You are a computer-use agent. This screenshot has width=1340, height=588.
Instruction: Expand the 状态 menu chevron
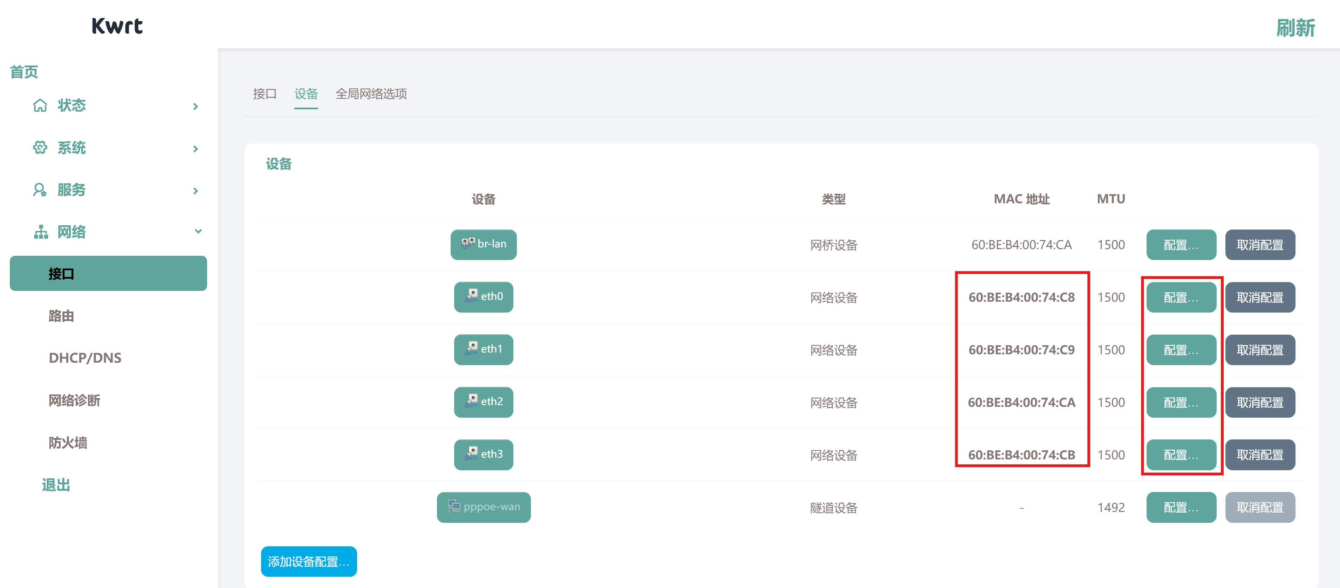tap(196, 106)
